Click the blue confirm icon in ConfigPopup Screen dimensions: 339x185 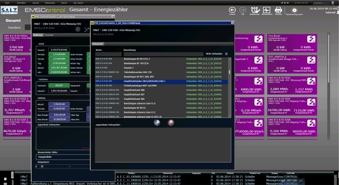(157, 123)
